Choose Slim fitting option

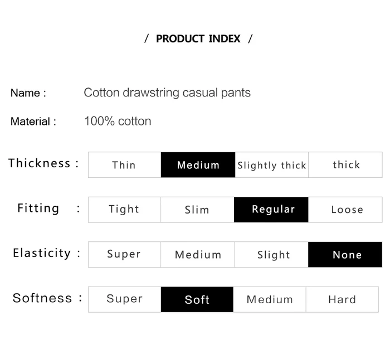pos(197,210)
